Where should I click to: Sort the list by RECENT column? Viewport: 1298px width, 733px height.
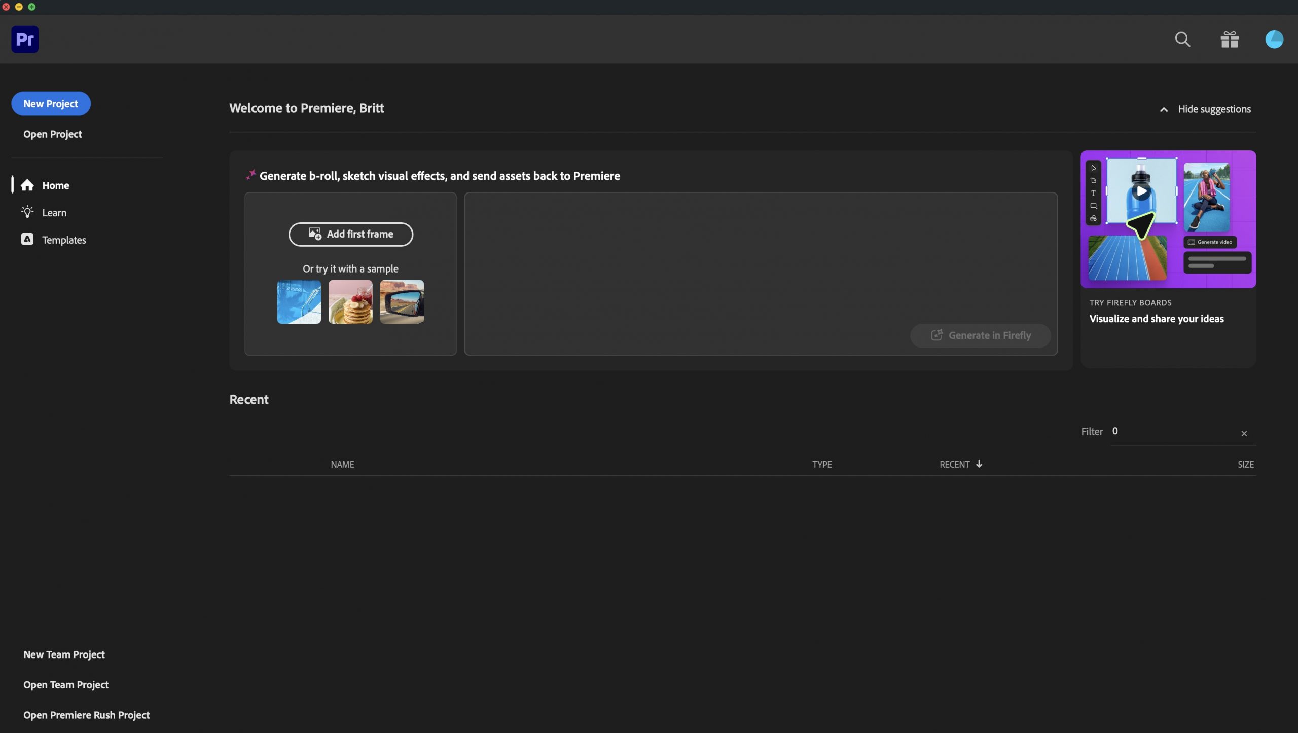point(955,465)
